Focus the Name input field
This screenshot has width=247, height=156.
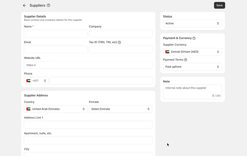(56, 33)
